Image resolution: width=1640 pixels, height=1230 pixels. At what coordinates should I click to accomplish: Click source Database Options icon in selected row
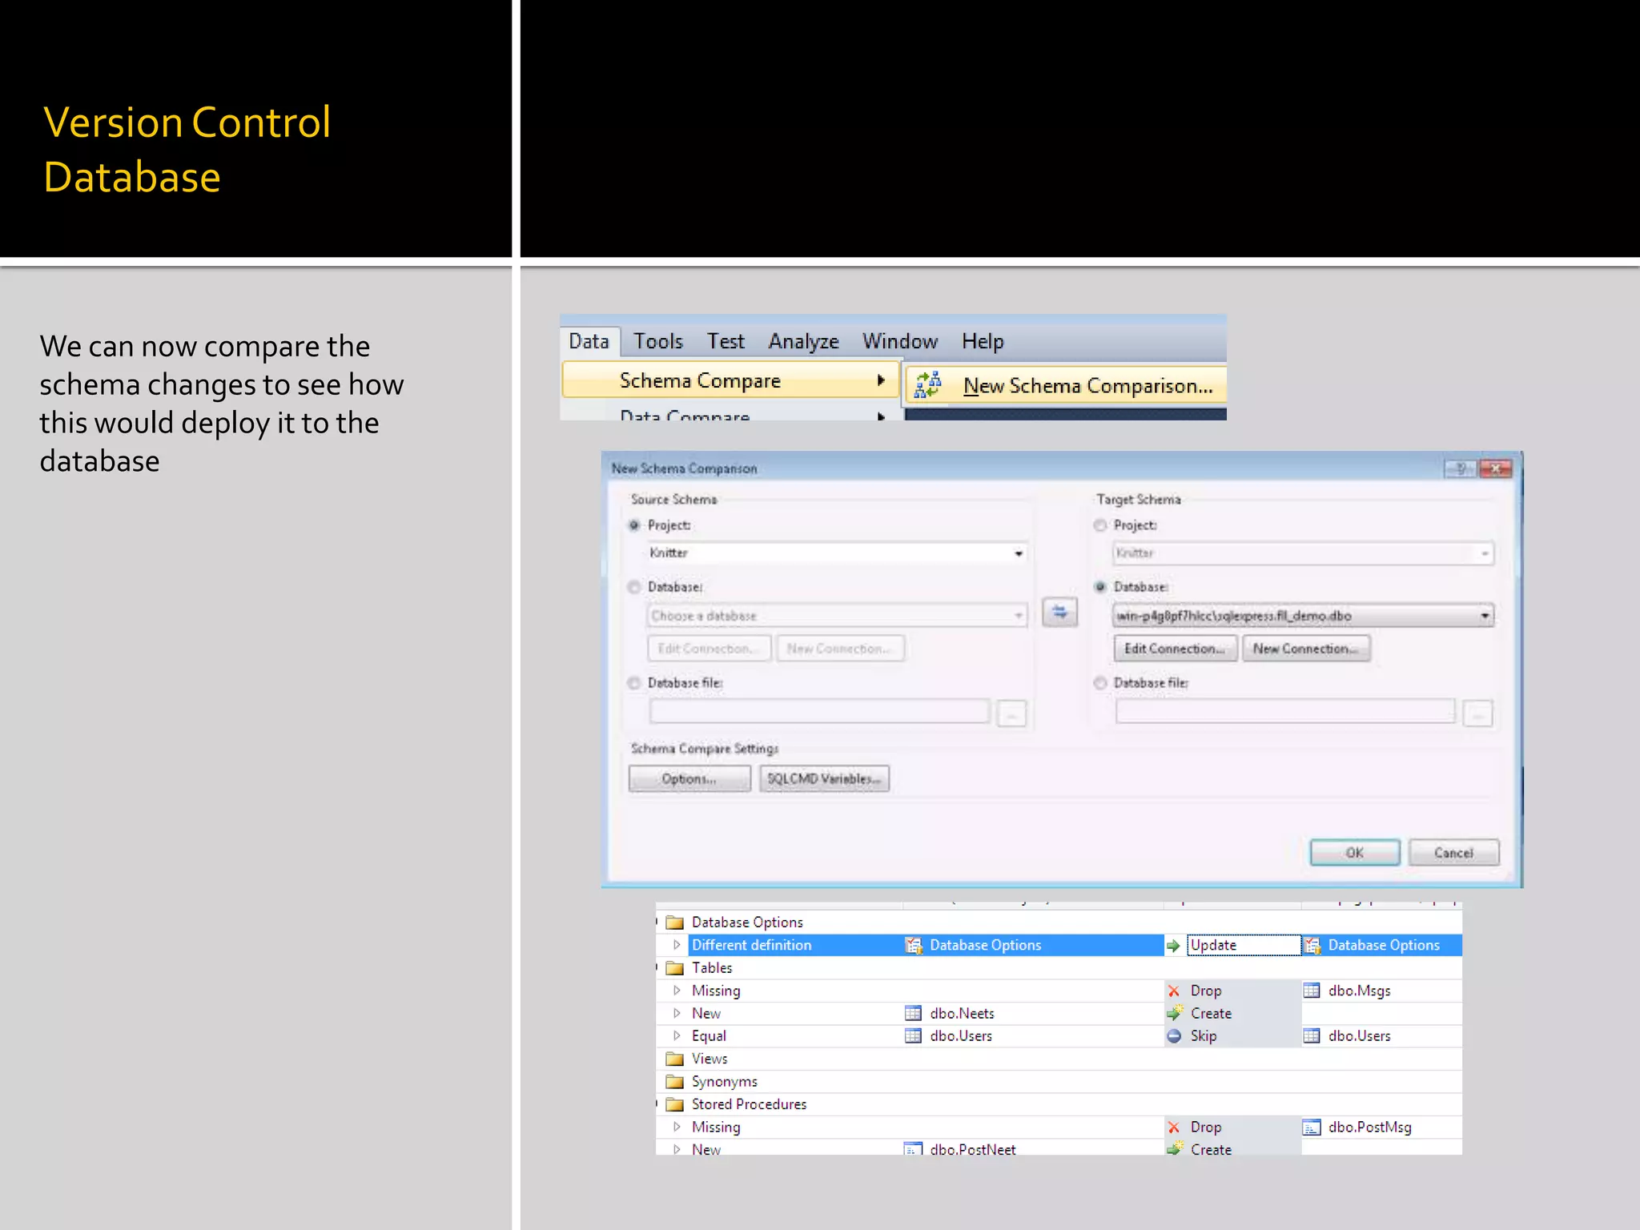tap(913, 945)
